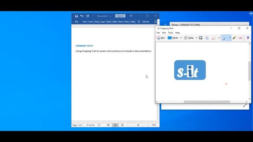Click the move cross icon at screen corner
This screenshot has height=142, width=253.
(251, 13)
